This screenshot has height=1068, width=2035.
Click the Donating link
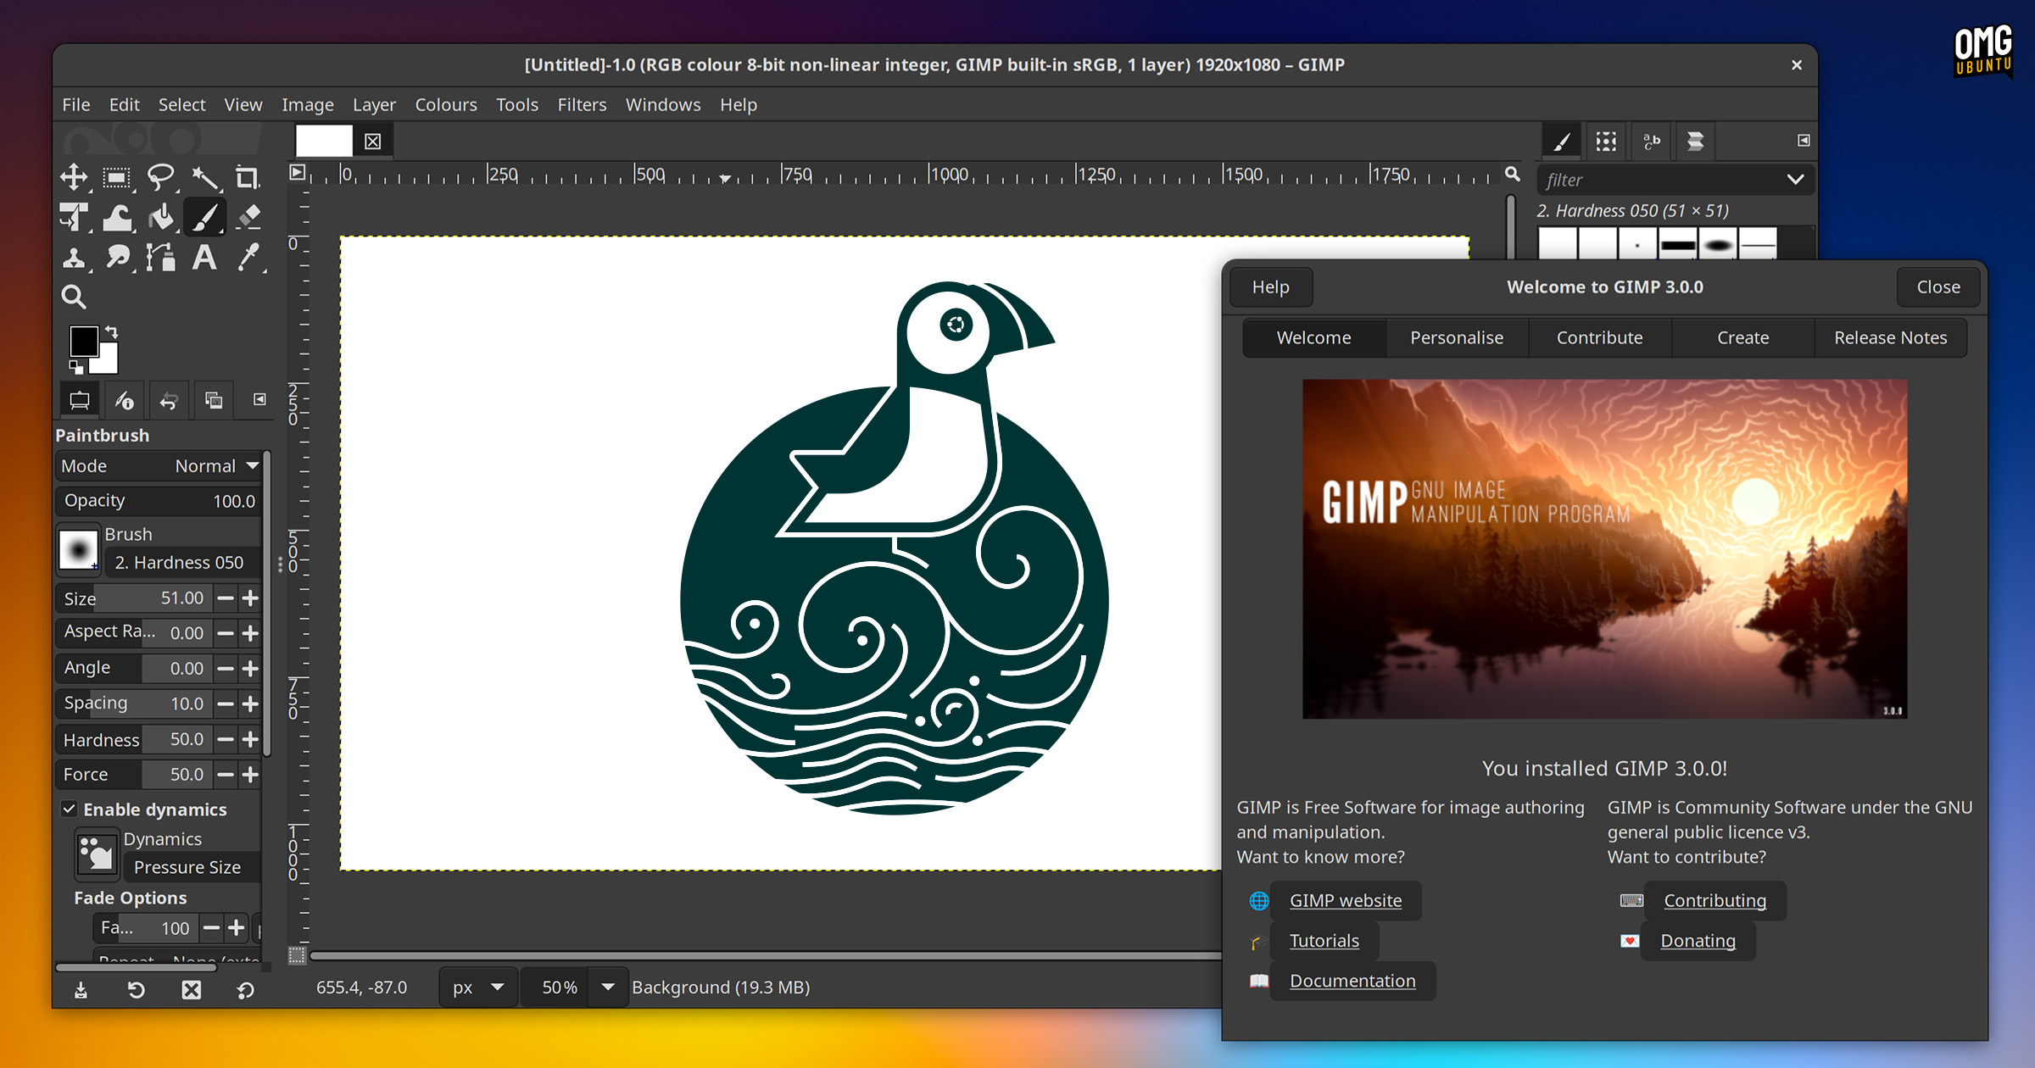pos(1698,940)
